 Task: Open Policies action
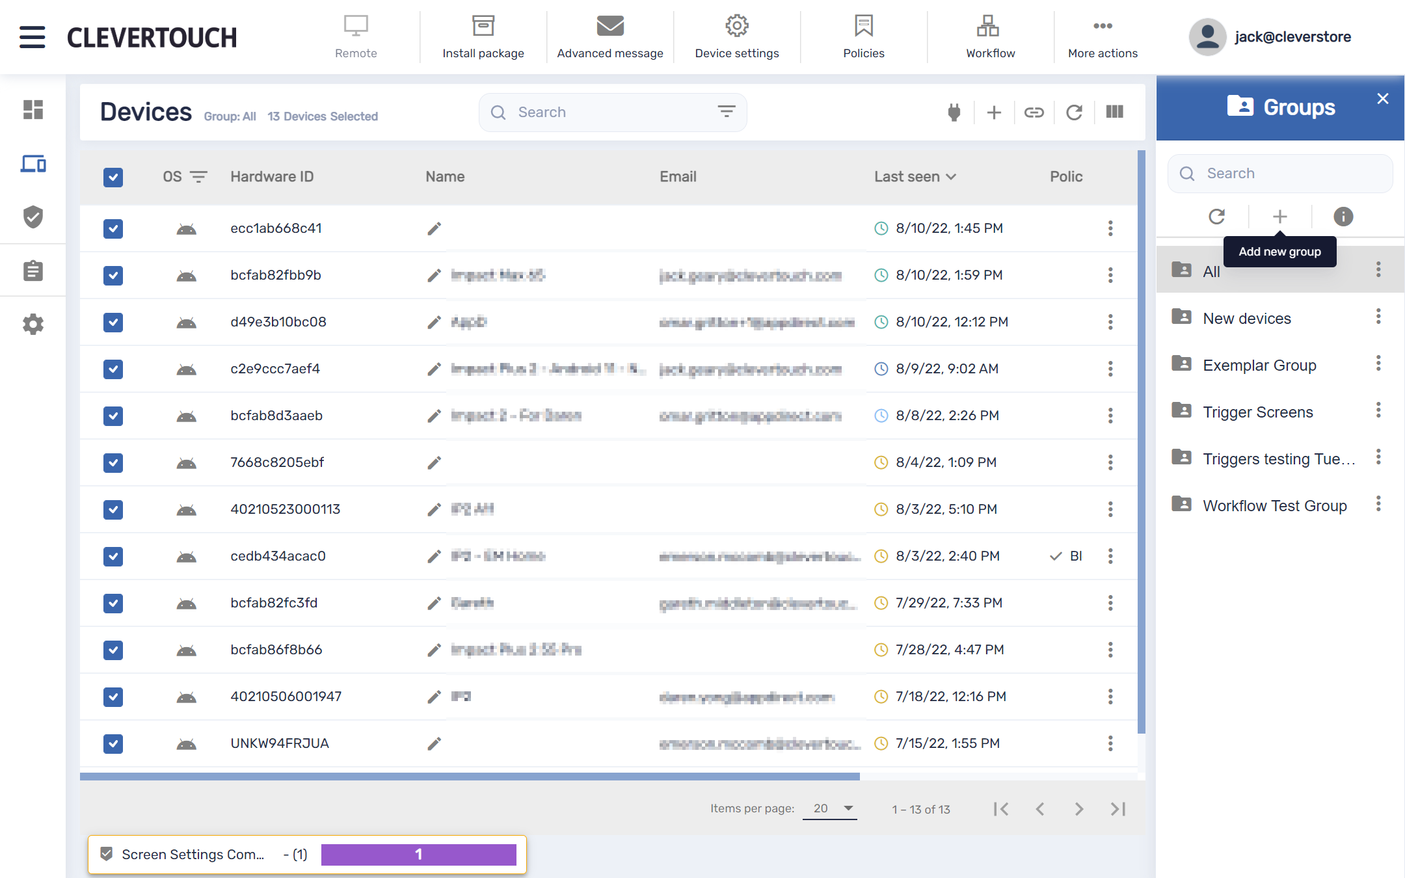point(864,37)
